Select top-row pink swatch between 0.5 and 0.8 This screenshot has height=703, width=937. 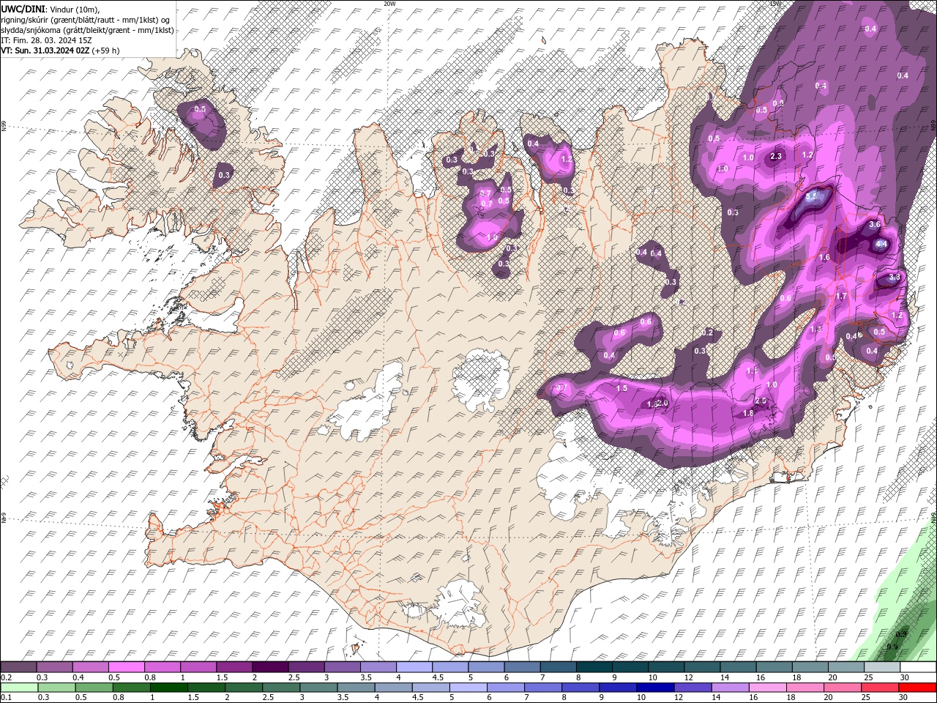pos(126,667)
